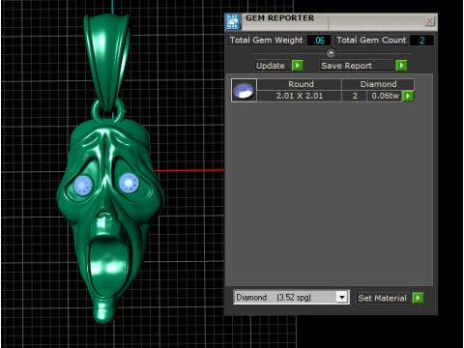The height and width of the screenshot is (348, 464).
Task: Click the green arrow next to Set Material
Action: click(x=418, y=298)
